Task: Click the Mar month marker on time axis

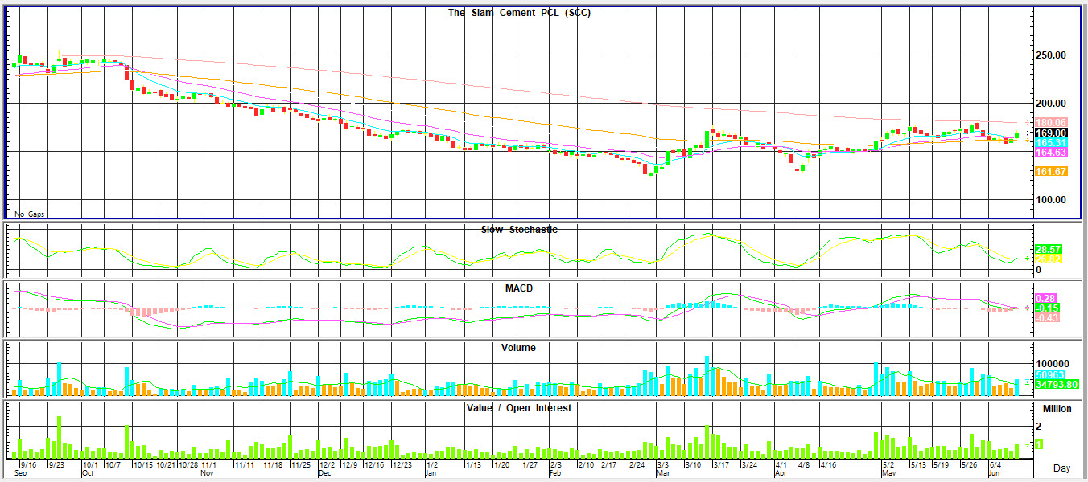Action: 663,474
